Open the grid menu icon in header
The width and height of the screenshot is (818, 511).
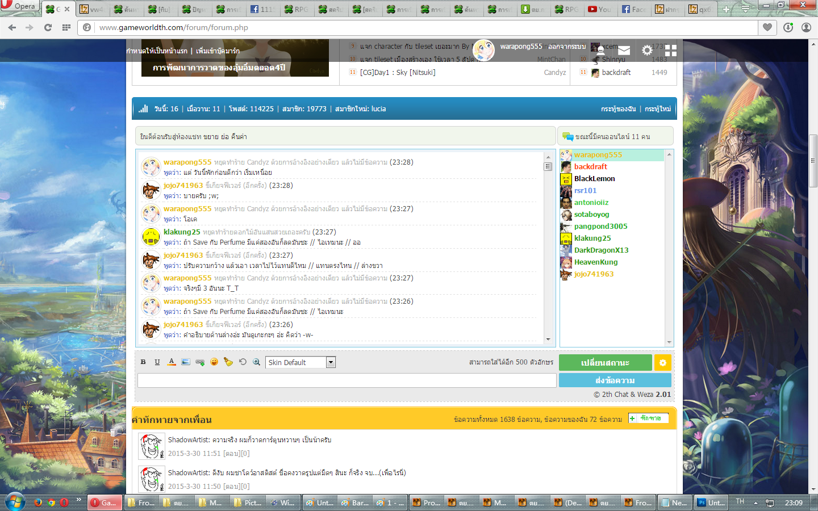671,51
